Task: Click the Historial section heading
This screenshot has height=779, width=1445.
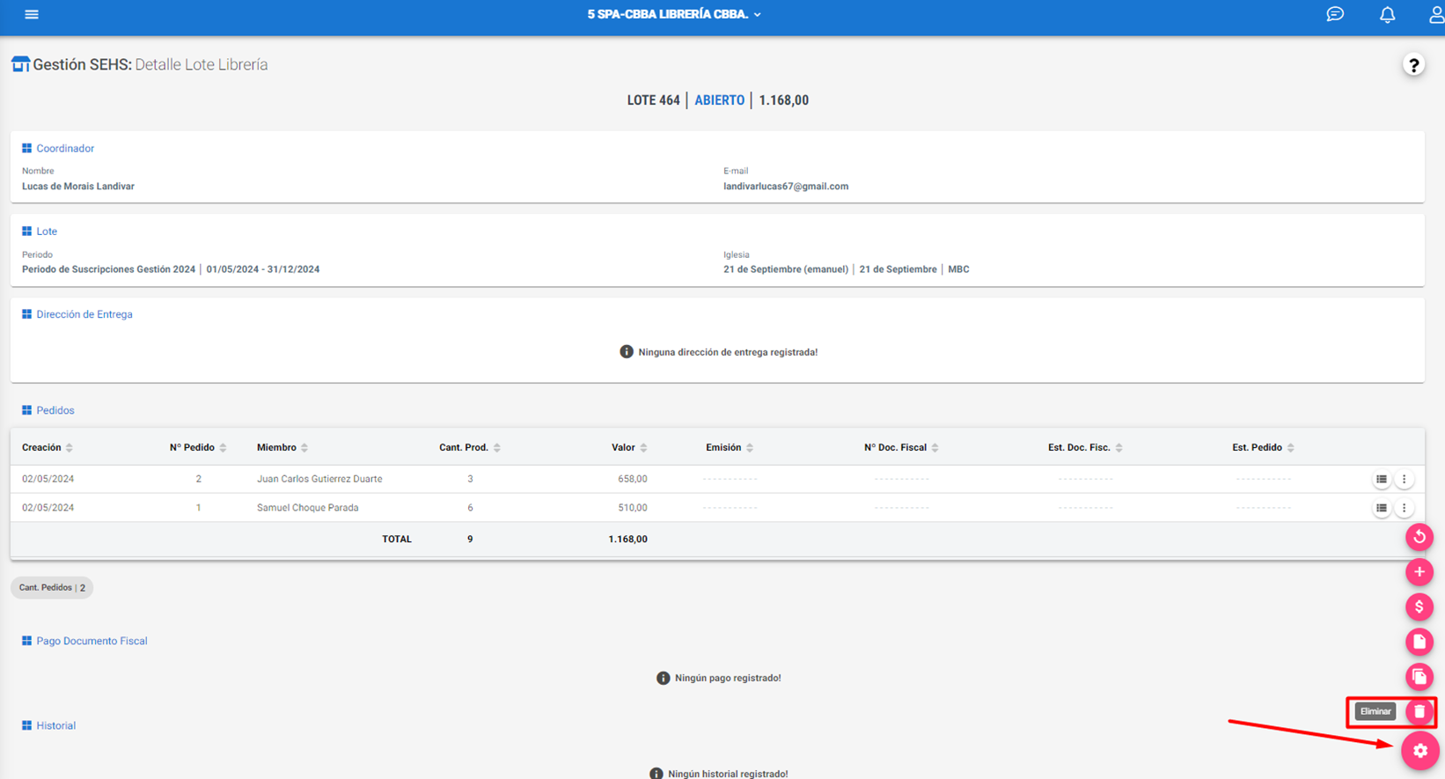Action: (55, 725)
